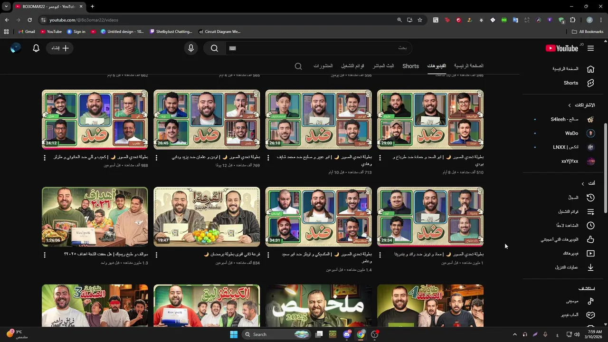The image size is (608, 342).
Task: Switch to the Live (البث المباشر) tab
Action: 383,66
